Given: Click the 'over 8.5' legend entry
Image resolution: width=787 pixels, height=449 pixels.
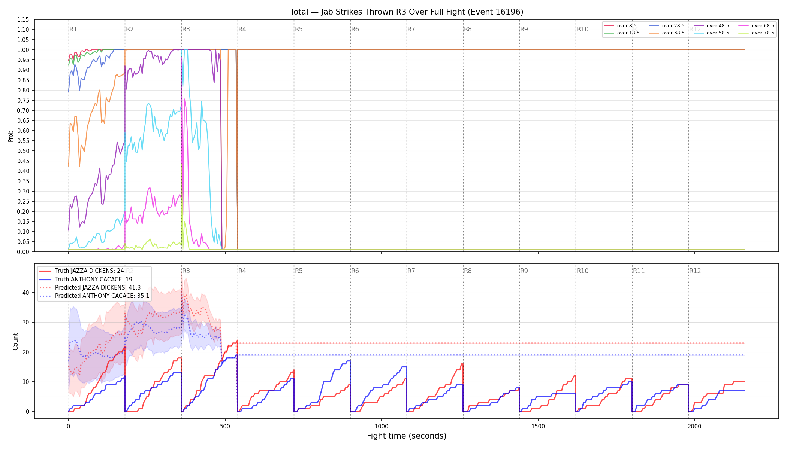Looking at the screenshot, I should pyautogui.click(x=620, y=26).
